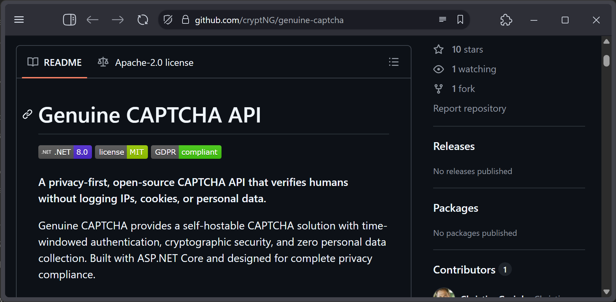Screen dimensions: 616x302
Task: Click the .NET 8.0 badge
Action: pyautogui.click(x=65, y=152)
